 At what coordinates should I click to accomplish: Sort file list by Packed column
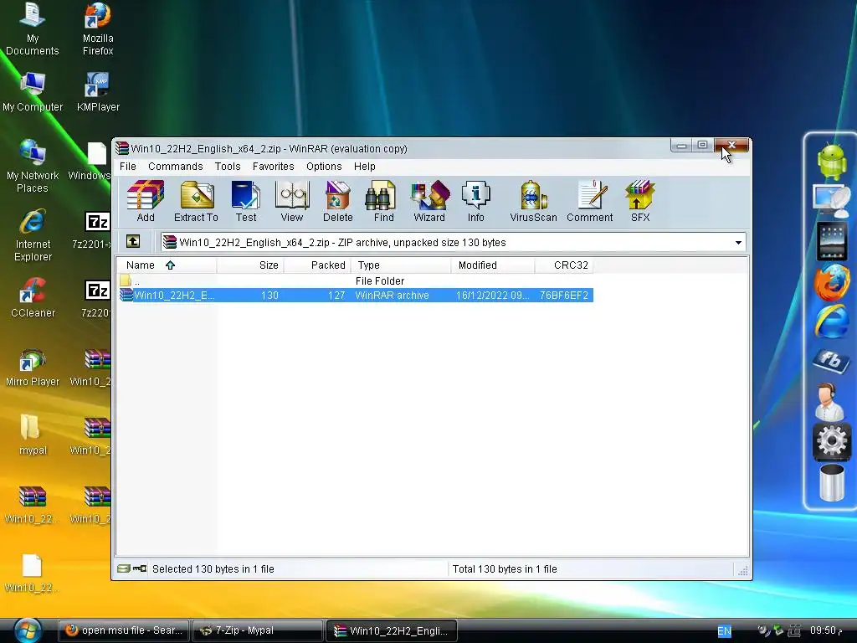click(317, 265)
